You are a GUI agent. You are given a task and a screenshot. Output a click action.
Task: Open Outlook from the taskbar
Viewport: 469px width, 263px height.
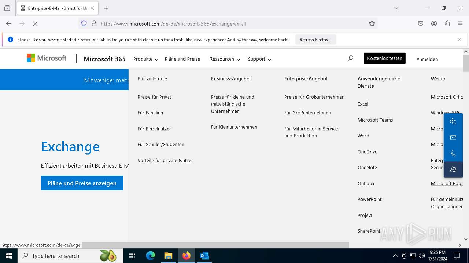click(204, 256)
